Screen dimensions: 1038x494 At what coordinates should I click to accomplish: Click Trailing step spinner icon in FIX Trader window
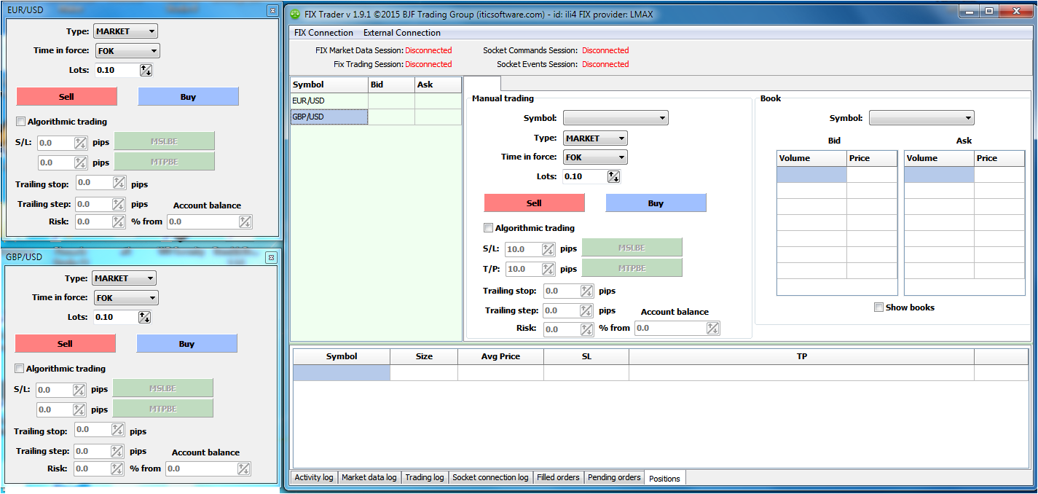tap(586, 311)
